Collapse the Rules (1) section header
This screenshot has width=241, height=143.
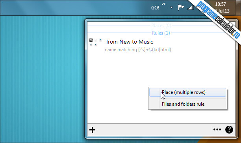[161, 33]
